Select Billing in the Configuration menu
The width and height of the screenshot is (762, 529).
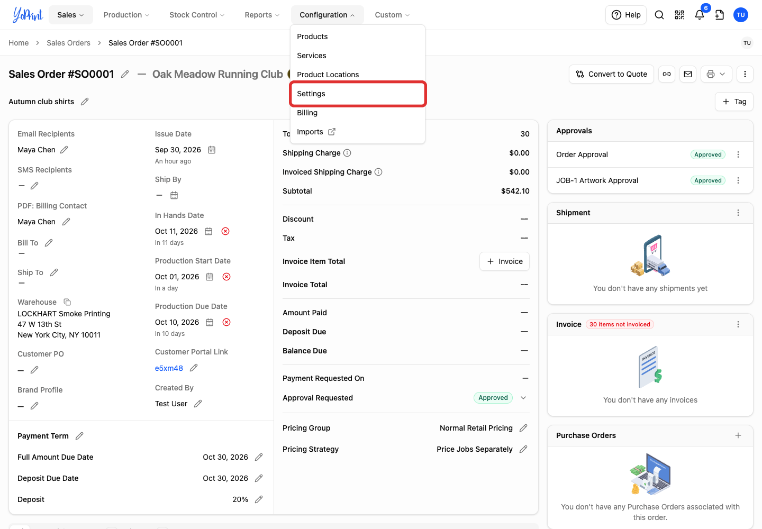coord(358,113)
